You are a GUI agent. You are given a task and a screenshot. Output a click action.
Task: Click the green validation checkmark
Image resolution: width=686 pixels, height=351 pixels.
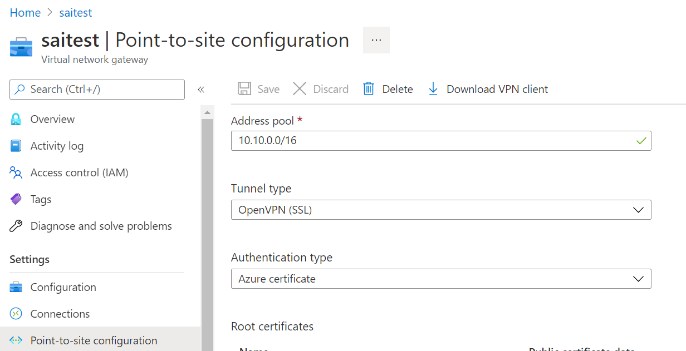[x=641, y=141]
